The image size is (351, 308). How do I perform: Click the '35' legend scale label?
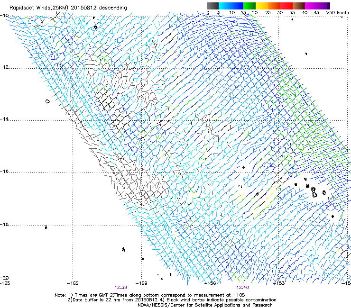click(292, 13)
